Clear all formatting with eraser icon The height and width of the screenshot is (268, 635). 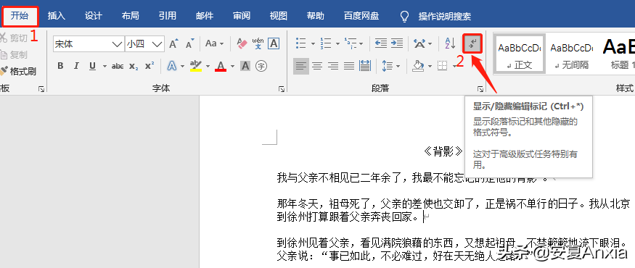tap(242, 43)
